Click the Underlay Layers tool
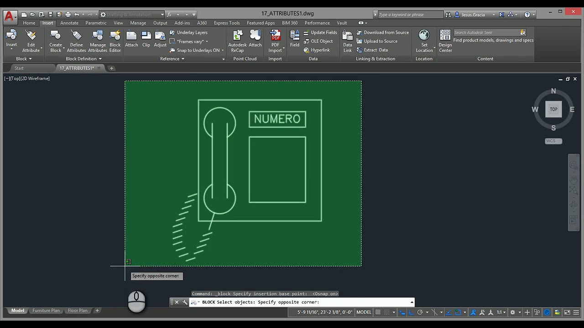This screenshot has height=328, width=584. 188,32
